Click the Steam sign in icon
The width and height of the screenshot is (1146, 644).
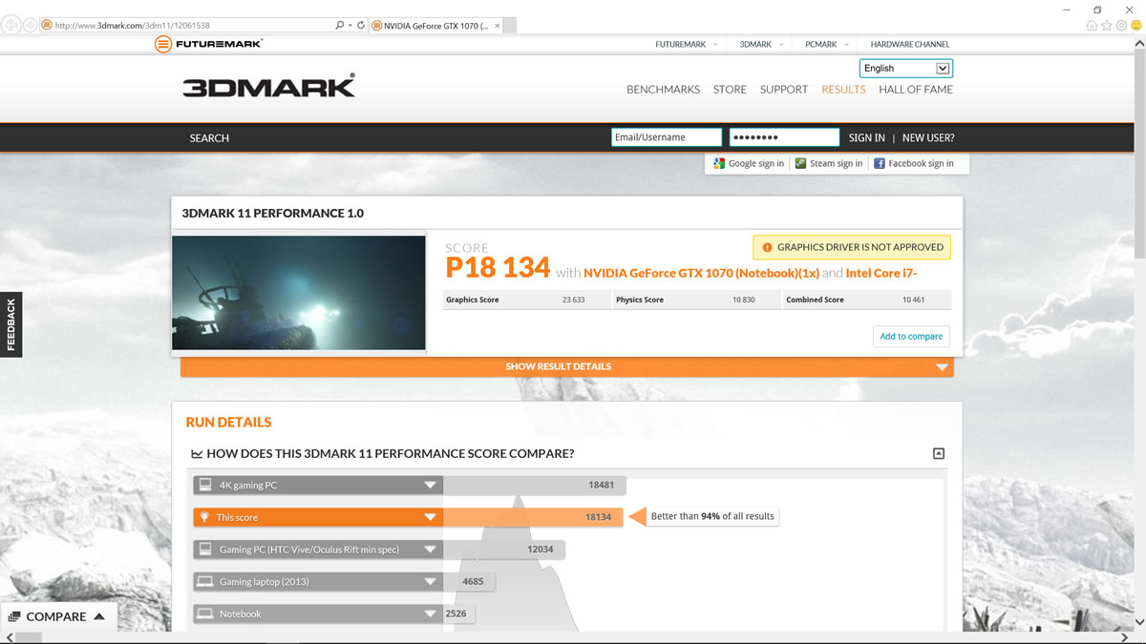[800, 163]
